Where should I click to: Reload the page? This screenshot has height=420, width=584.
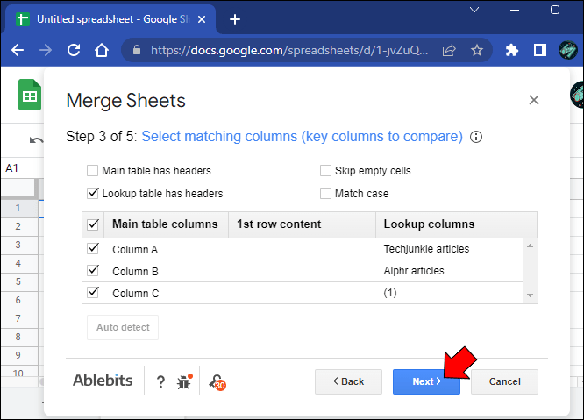[x=74, y=50]
